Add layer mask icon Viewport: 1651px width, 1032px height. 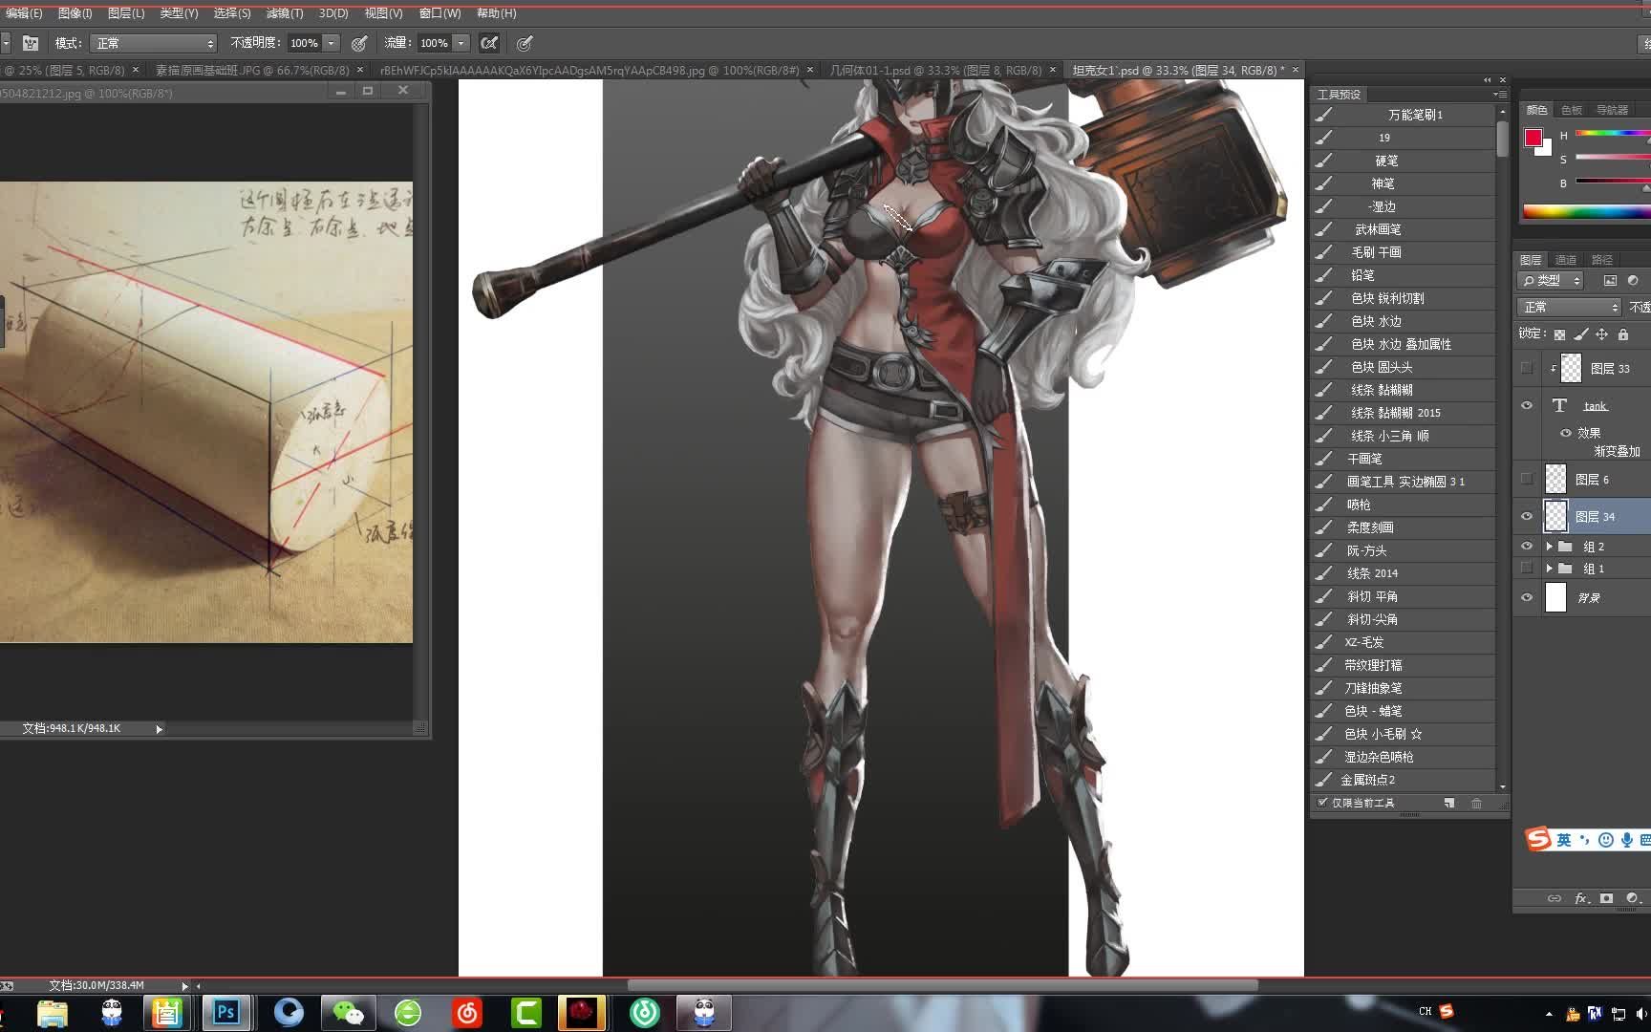pyautogui.click(x=1606, y=898)
